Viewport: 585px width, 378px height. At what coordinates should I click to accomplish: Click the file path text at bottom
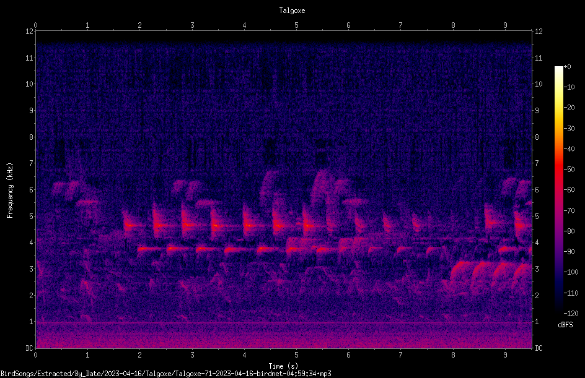click(x=165, y=374)
